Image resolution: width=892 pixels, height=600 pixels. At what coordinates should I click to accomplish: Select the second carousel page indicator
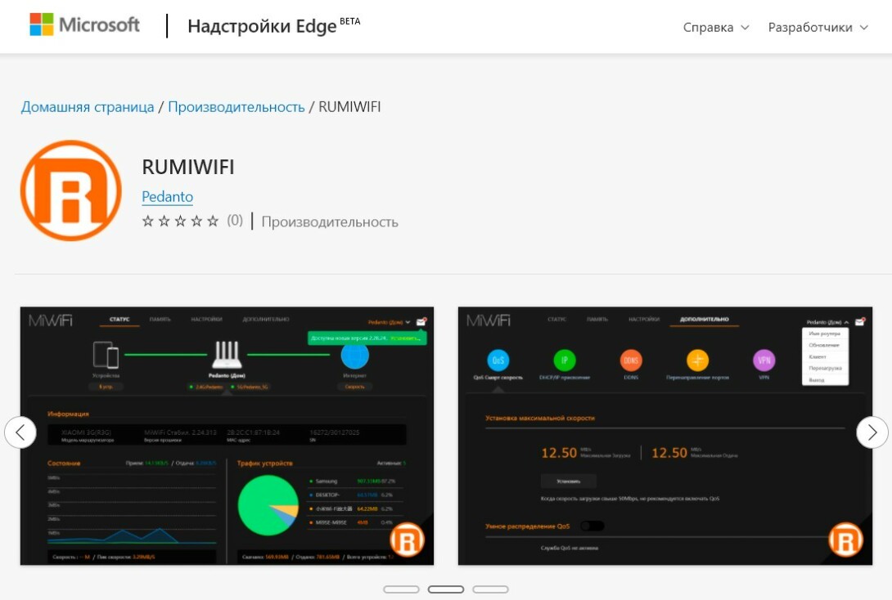(446, 589)
